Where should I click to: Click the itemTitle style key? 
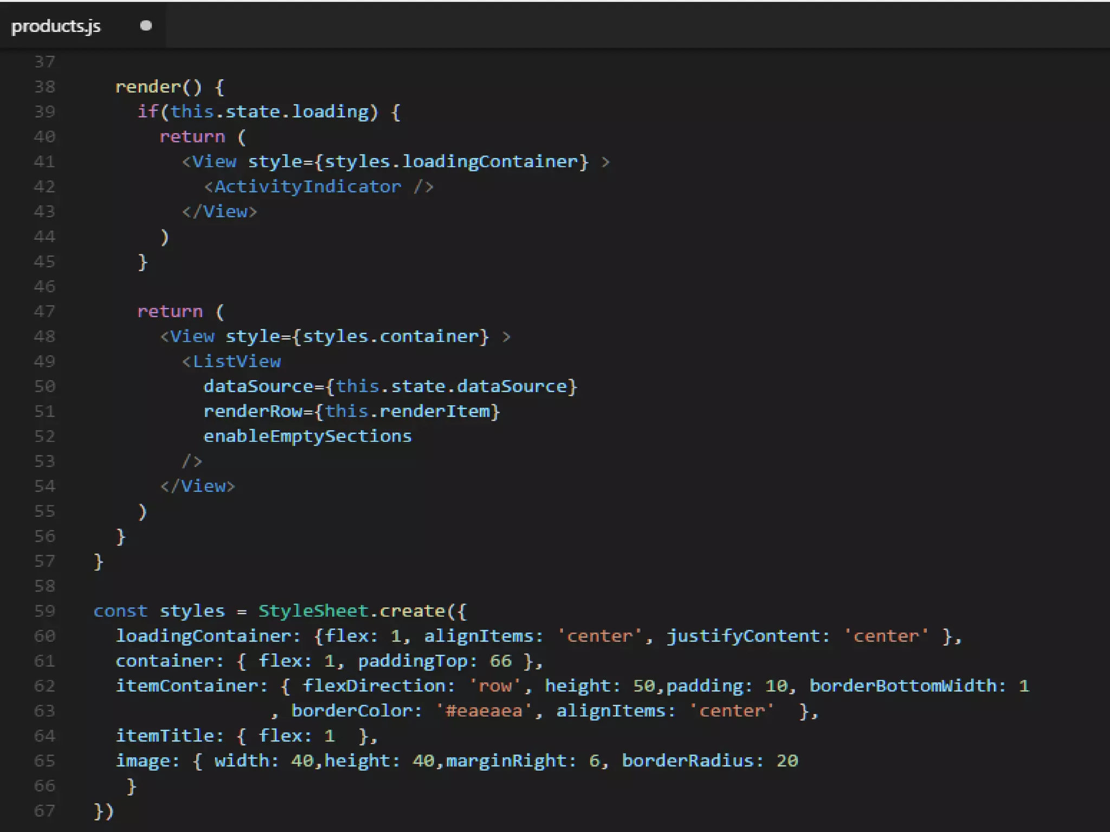coord(165,736)
